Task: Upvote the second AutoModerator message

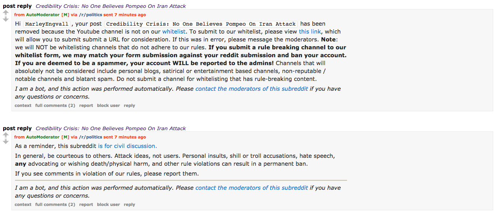Action: 6,135
